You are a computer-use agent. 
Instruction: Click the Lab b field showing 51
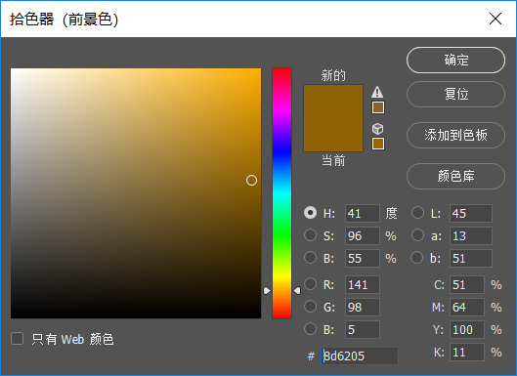471,258
